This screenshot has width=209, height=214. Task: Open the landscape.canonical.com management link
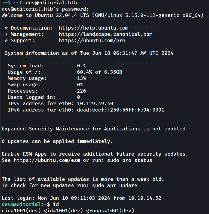[x=105, y=34]
